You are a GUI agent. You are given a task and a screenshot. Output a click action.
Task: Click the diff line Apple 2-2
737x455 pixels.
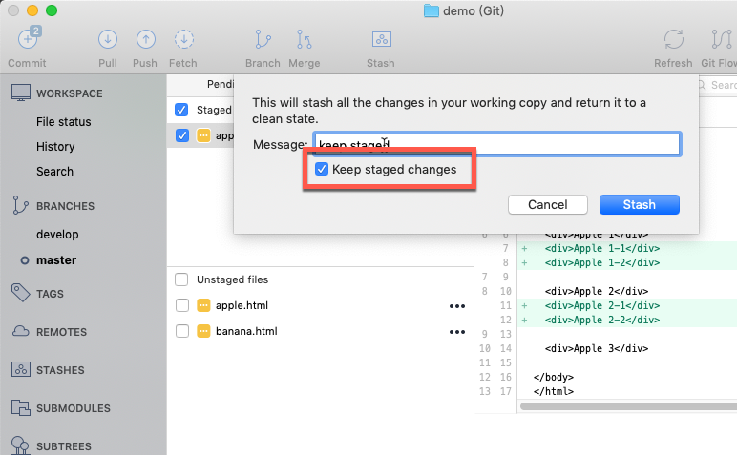click(x=602, y=320)
